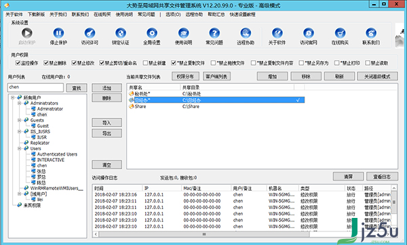The height and width of the screenshot is (245, 407).
Task: Click the 在线购买 shopping-cart toolbar icon
Action: 340,33
